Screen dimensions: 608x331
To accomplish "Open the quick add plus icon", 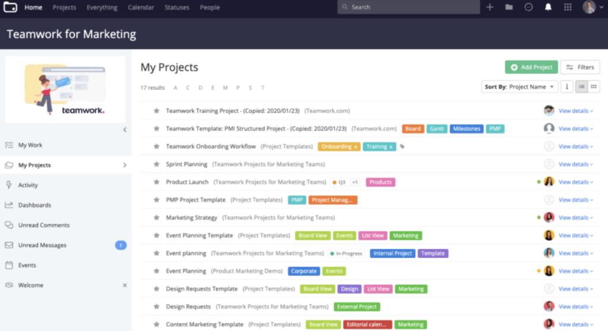I will tap(490, 7).
